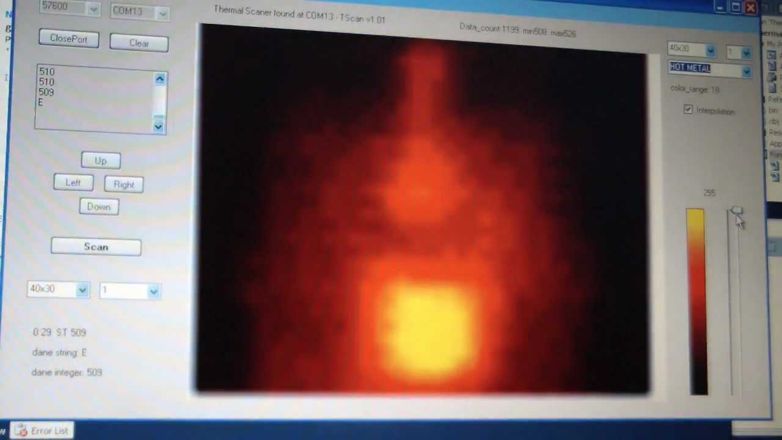This screenshot has height=440, width=782.
Task: Click the log list scroll down arrow
Action: click(158, 127)
